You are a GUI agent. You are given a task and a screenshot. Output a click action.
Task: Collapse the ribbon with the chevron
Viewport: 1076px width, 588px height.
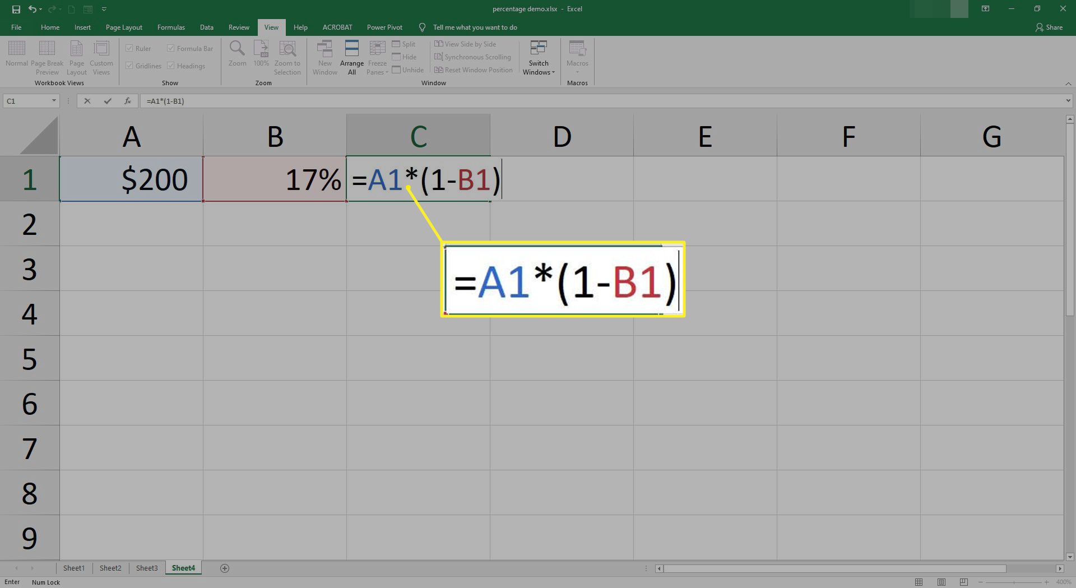click(x=1068, y=84)
